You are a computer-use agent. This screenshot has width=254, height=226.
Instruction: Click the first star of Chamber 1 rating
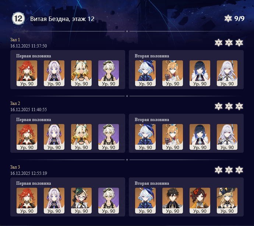219,43
